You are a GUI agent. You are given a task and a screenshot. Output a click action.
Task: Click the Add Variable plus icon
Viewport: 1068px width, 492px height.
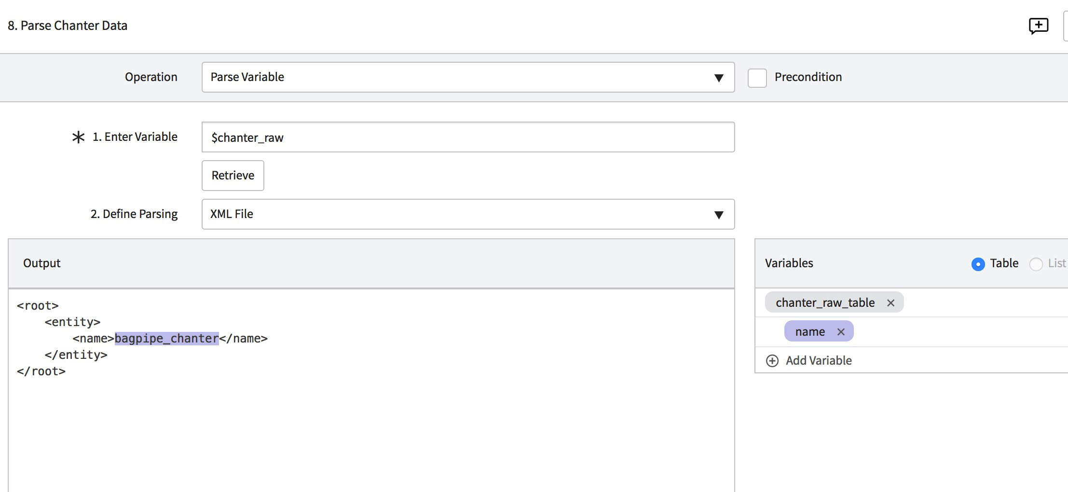coord(772,361)
